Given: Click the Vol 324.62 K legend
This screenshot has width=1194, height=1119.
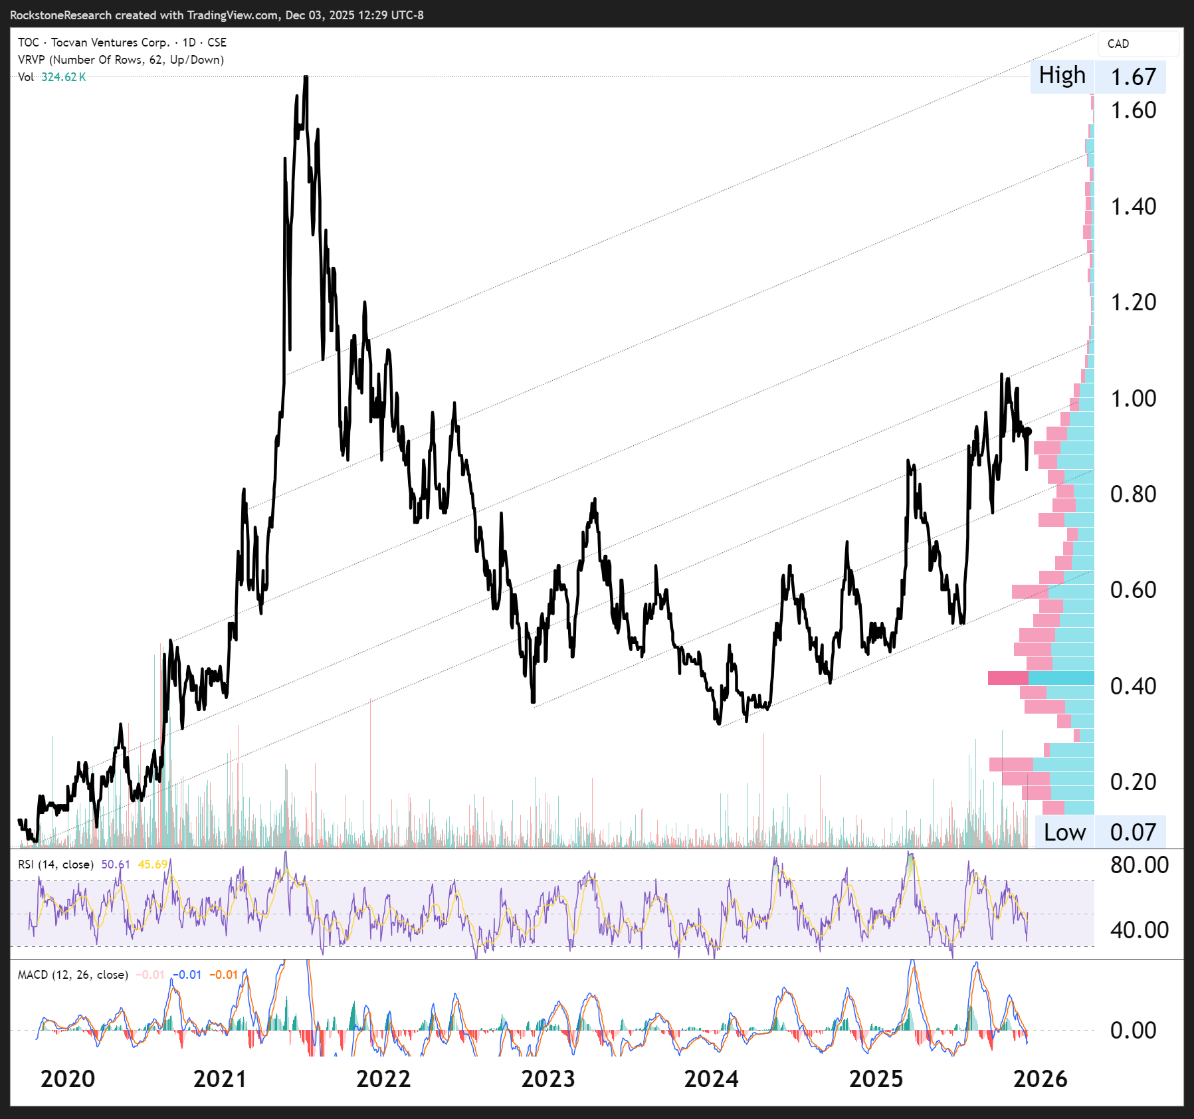Looking at the screenshot, I should [x=52, y=77].
